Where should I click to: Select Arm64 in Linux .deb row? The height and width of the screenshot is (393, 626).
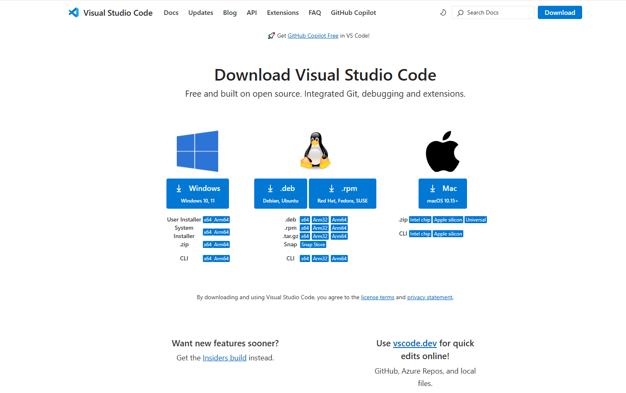(x=339, y=220)
